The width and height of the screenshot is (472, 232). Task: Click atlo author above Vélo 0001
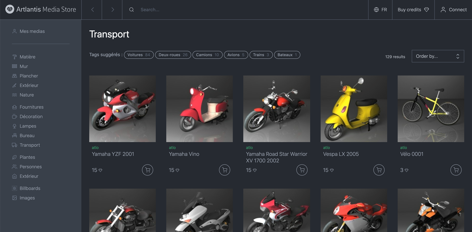point(403,148)
